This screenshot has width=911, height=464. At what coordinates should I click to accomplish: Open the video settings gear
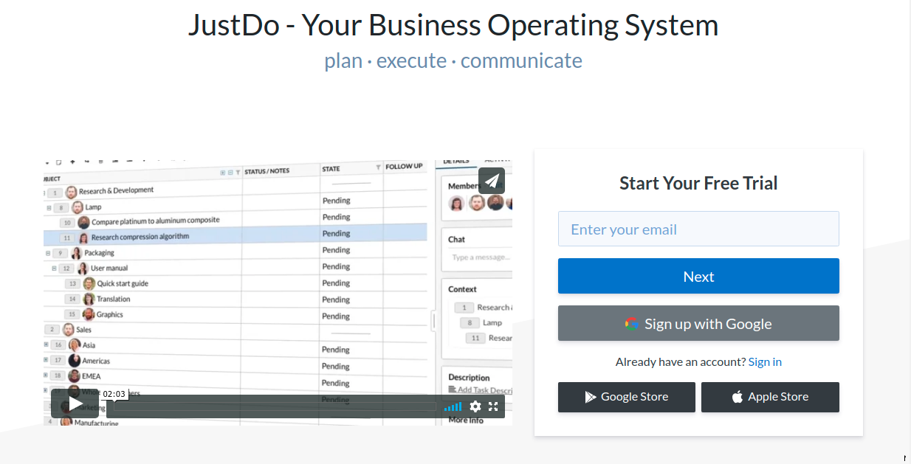(475, 406)
